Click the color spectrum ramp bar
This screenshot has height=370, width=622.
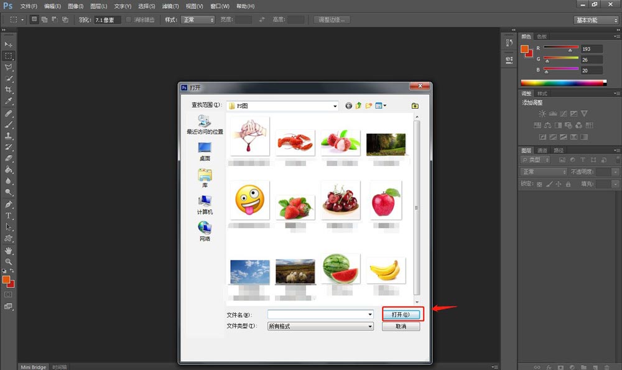tap(564, 83)
